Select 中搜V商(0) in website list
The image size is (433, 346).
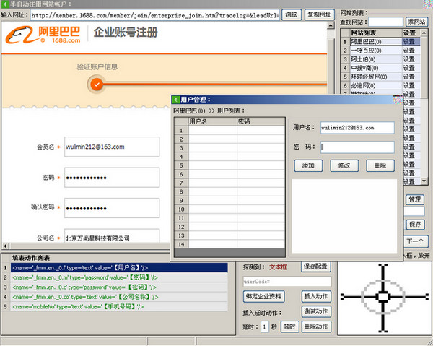click(x=376, y=68)
